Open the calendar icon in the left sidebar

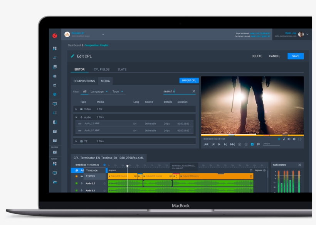[55, 85]
